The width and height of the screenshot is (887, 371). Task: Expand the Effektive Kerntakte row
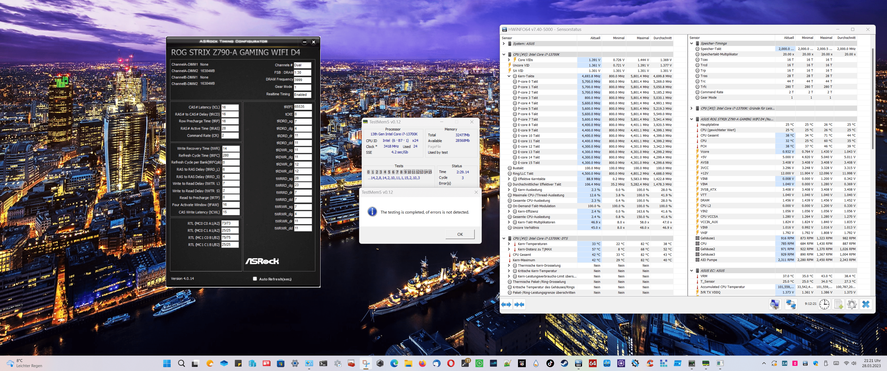click(x=509, y=179)
